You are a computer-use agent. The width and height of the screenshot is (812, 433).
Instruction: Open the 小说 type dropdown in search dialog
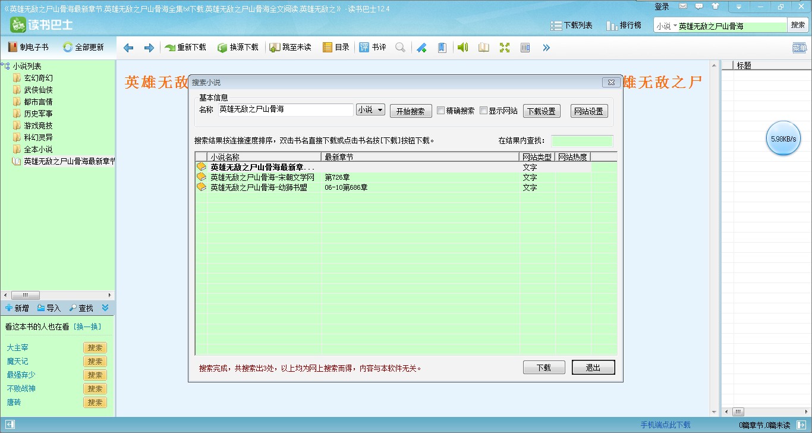pyautogui.click(x=370, y=110)
